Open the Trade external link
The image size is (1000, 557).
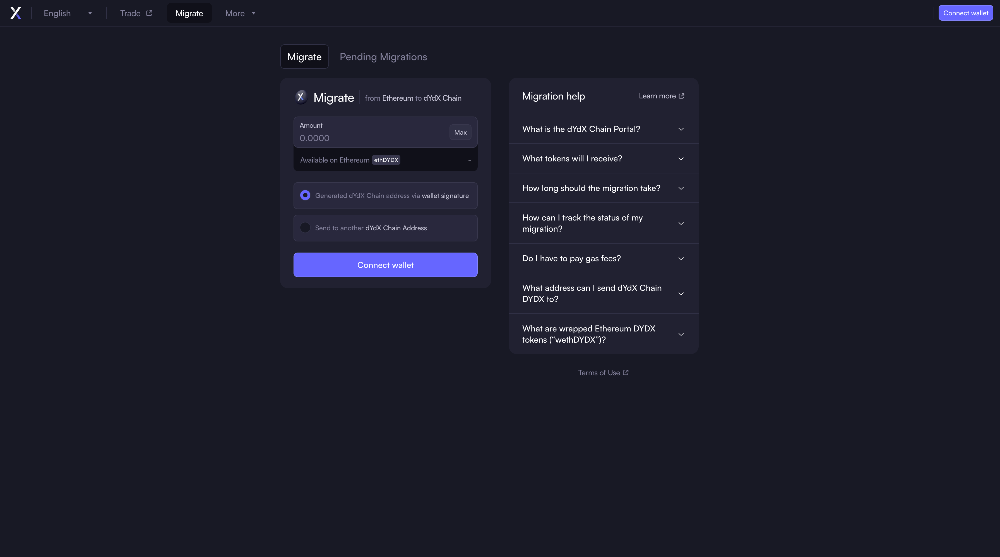coord(136,13)
